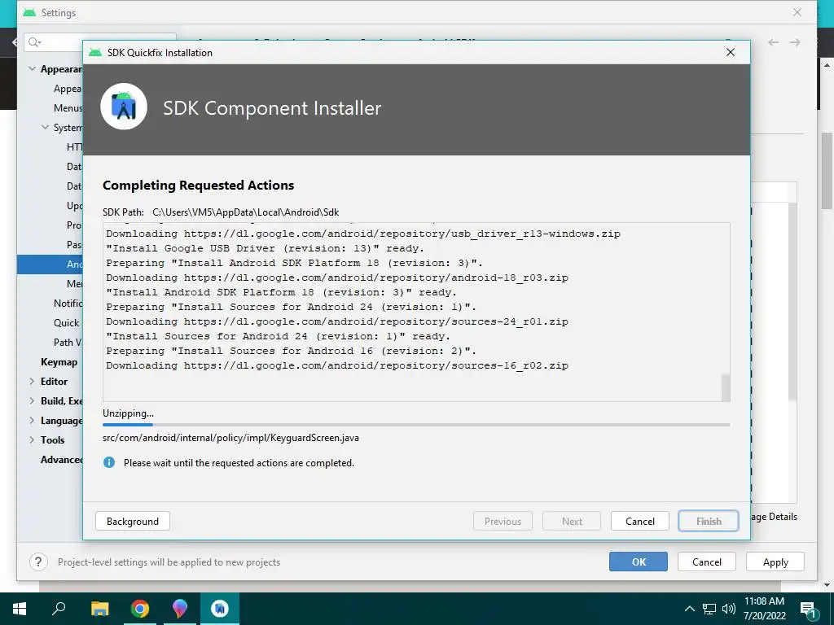
Task: Click Android Studio taskbar icon
Action: tap(220, 609)
